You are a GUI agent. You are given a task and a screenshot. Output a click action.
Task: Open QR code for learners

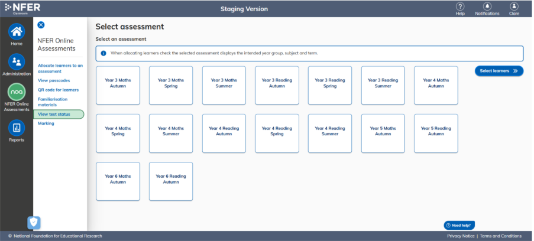pyautogui.click(x=58, y=90)
